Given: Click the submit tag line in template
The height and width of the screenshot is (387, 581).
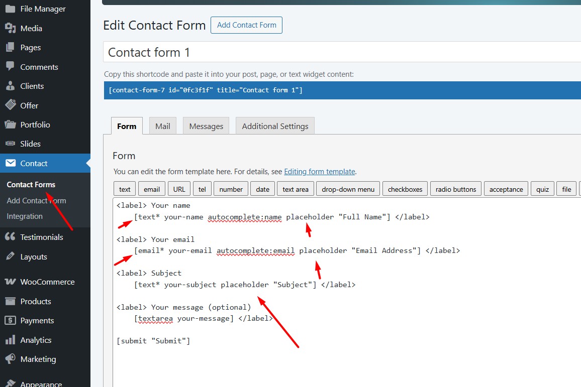Looking at the screenshot, I should click(x=153, y=341).
